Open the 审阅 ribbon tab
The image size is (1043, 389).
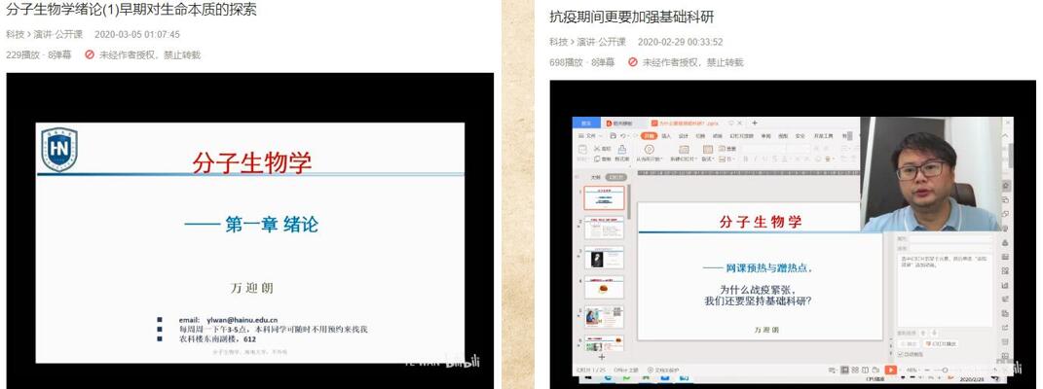(x=765, y=135)
